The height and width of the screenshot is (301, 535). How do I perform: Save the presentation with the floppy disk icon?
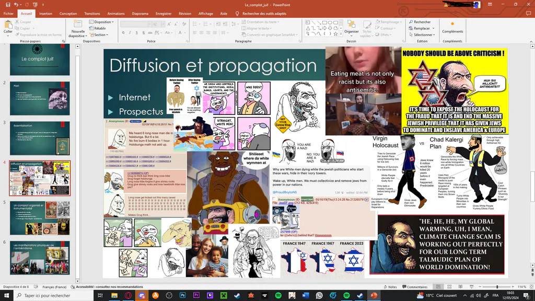point(8,5)
